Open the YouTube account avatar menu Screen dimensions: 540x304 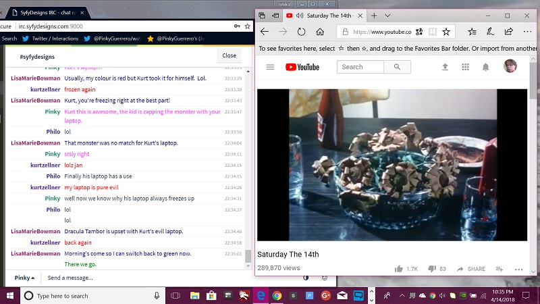tap(510, 66)
